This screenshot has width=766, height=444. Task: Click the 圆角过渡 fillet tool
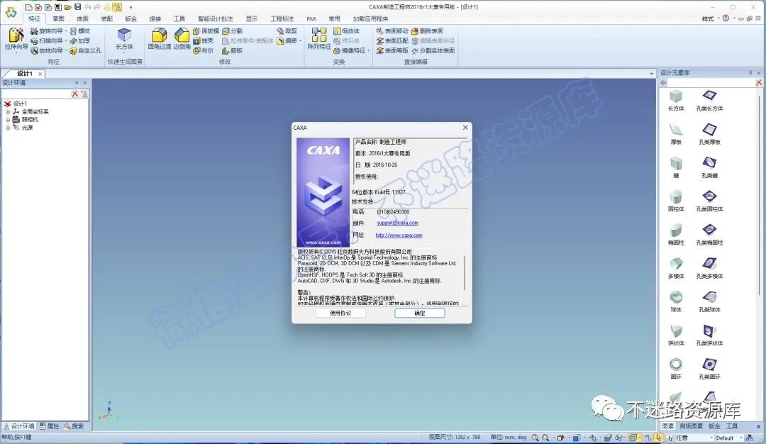coord(160,38)
